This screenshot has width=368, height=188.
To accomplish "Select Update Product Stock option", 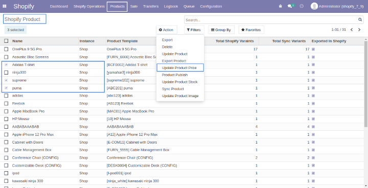I will pyautogui.click(x=180, y=82).
